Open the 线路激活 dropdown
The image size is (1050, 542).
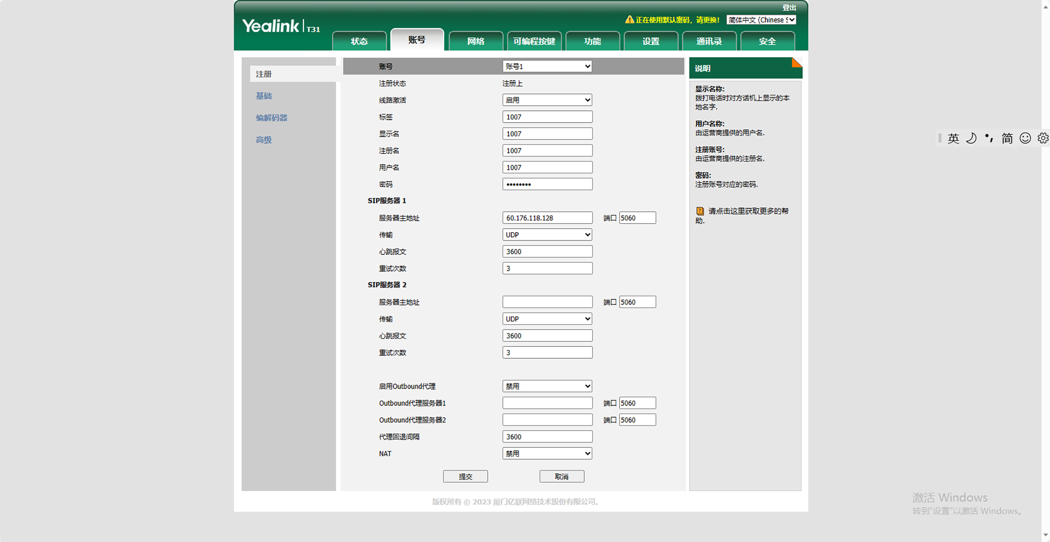(547, 100)
